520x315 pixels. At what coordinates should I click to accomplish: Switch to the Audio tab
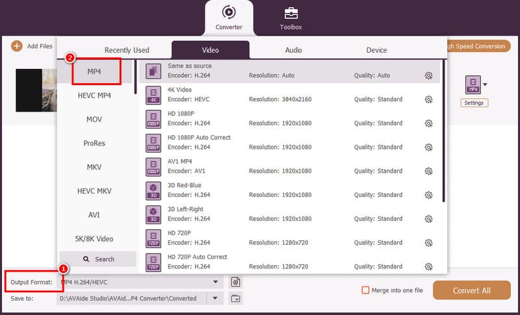click(x=293, y=50)
